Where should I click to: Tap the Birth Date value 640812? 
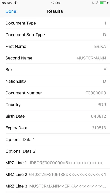point(98,116)
